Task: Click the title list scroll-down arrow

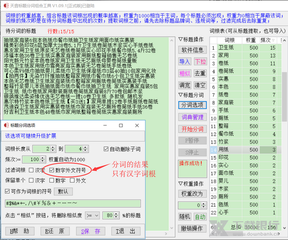Action: pos(172,228)
